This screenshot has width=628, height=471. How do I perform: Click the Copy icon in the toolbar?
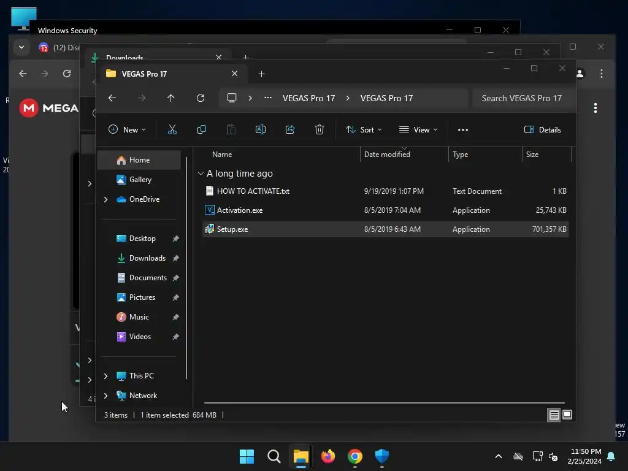(x=201, y=129)
